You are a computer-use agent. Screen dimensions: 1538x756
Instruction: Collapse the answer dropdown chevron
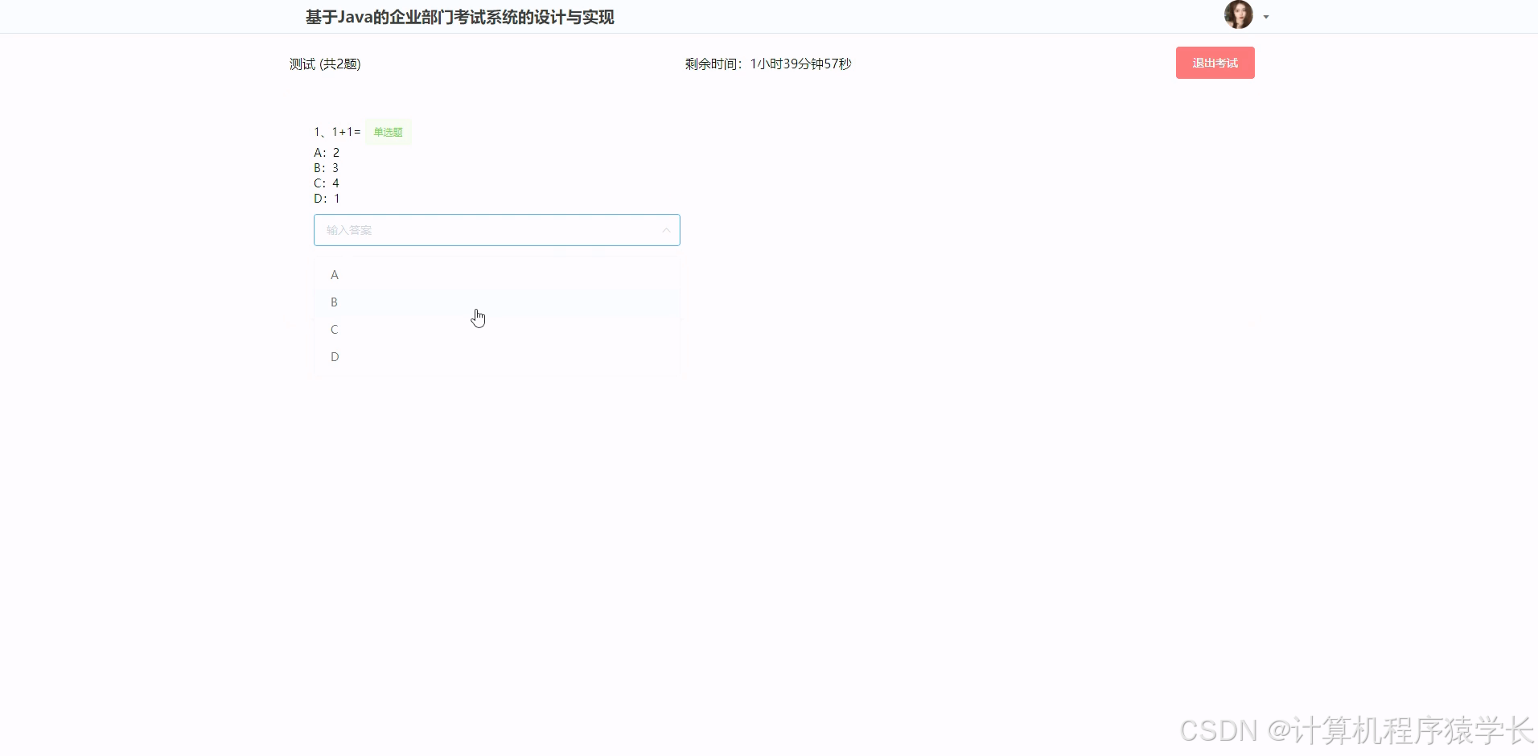click(x=666, y=230)
